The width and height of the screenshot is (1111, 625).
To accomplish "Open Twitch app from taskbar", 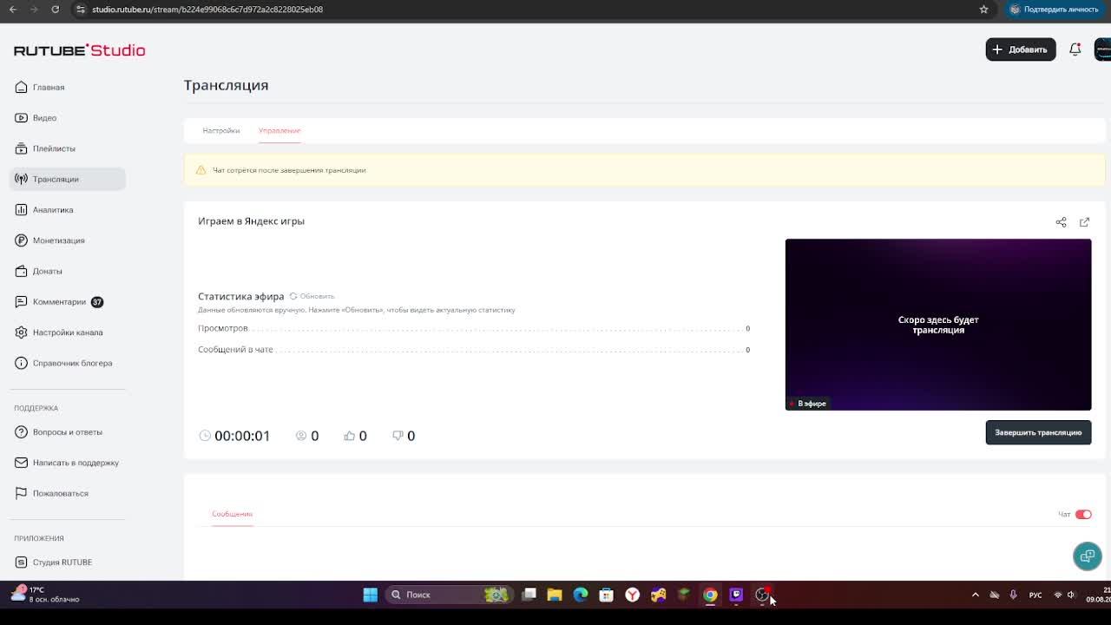I will tap(736, 595).
